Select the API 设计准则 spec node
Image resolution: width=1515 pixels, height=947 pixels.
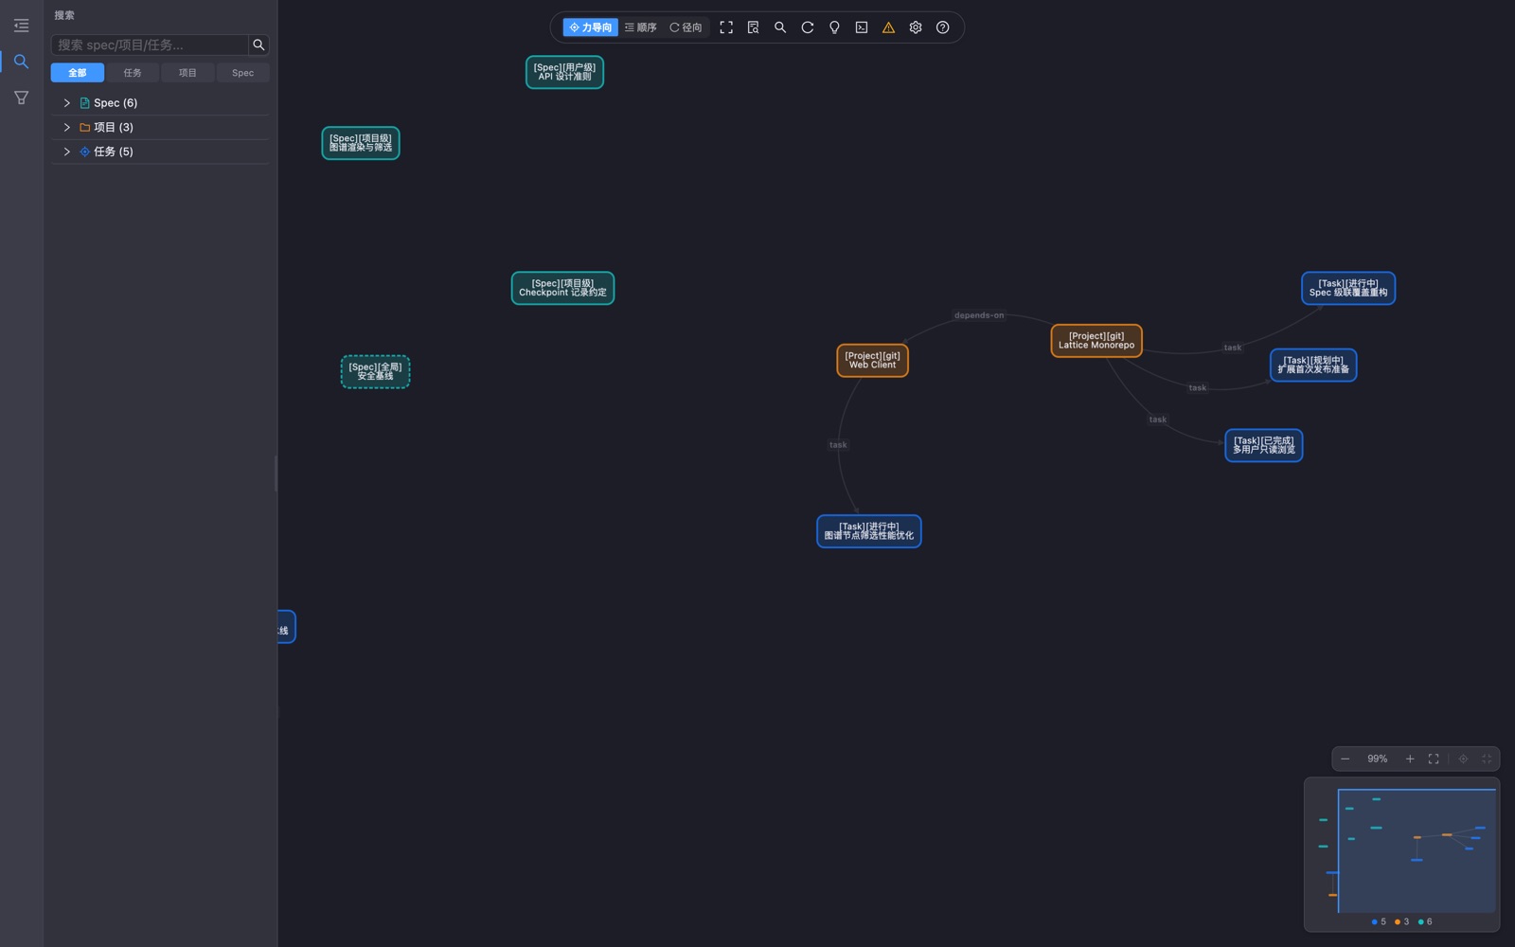click(564, 72)
